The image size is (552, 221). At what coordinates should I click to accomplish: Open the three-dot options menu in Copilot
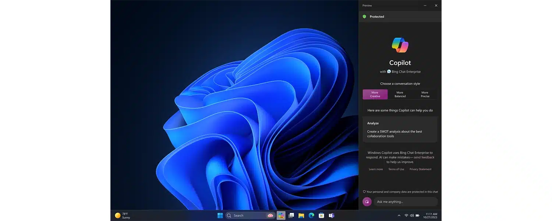pyautogui.click(x=425, y=6)
